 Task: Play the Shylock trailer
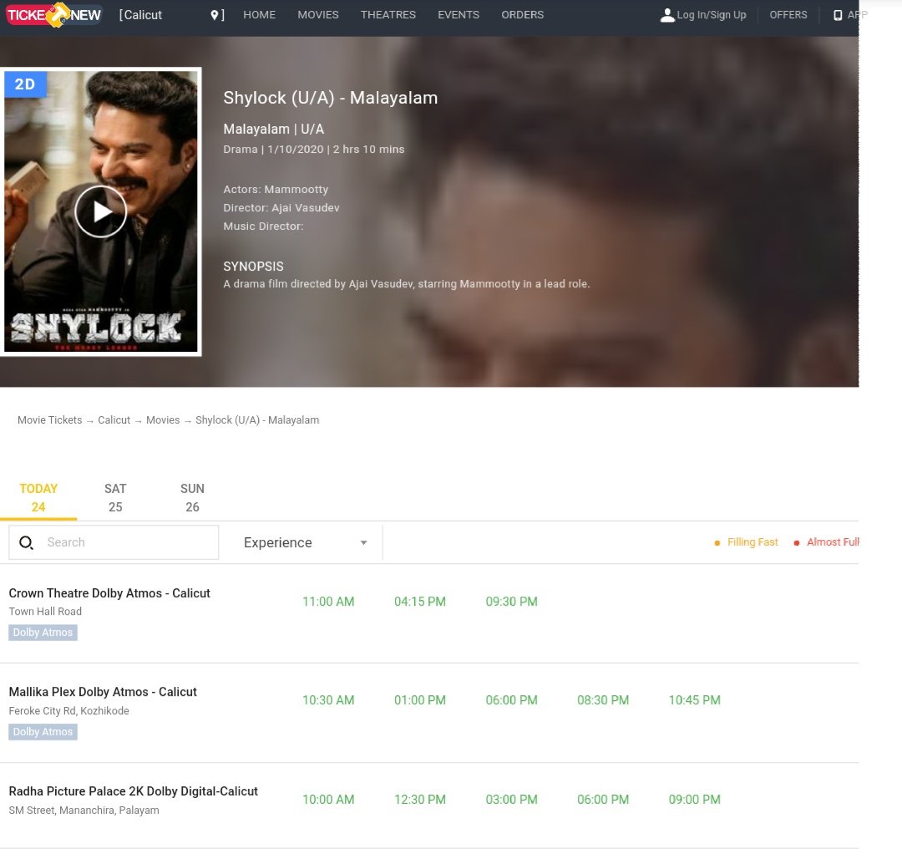[101, 211]
